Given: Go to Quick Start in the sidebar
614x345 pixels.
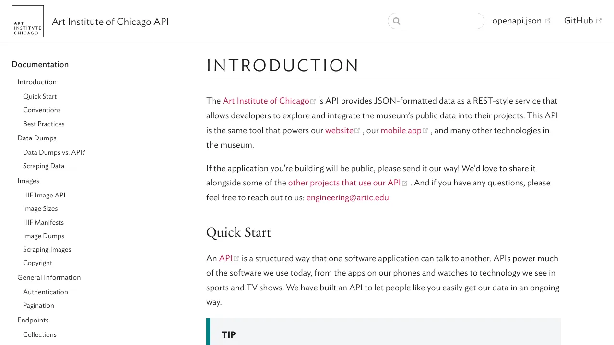Looking at the screenshot, I should coord(40,96).
